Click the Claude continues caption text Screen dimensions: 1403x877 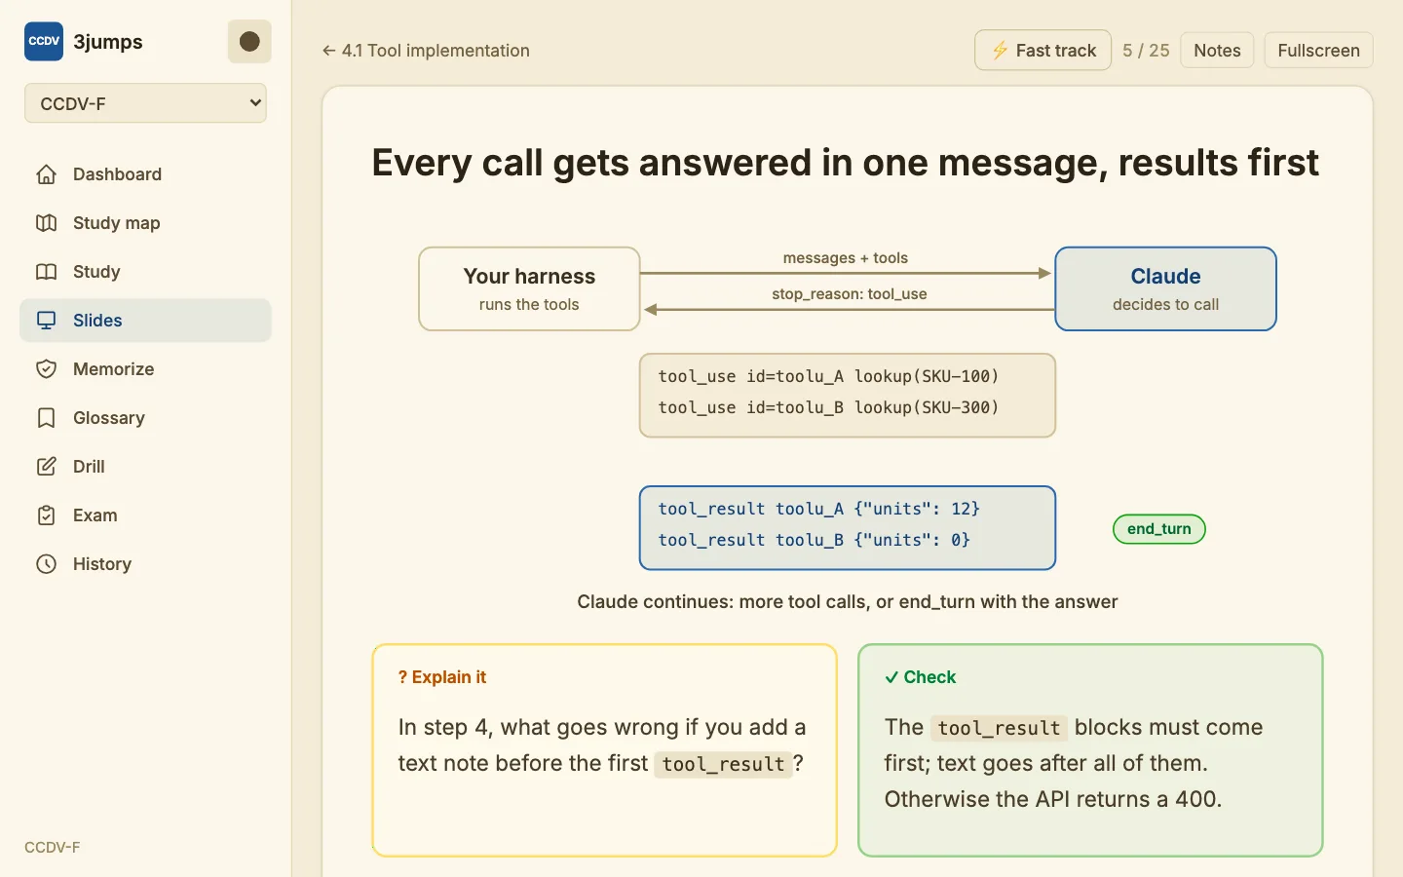(848, 602)
